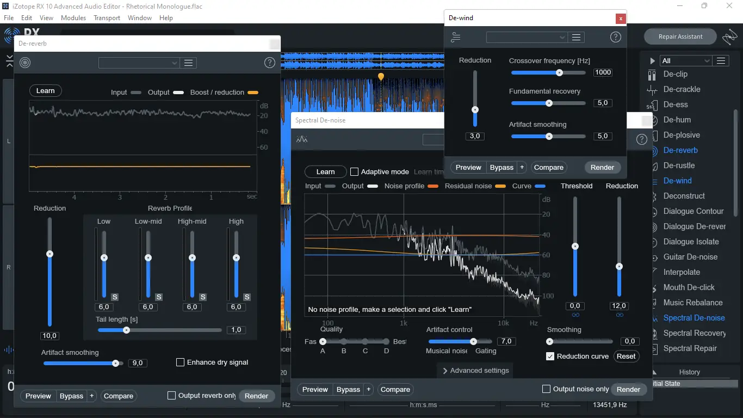
Task: Click the squiggle icon beside Repair Assistant
Action: click(x=729, y=37)
